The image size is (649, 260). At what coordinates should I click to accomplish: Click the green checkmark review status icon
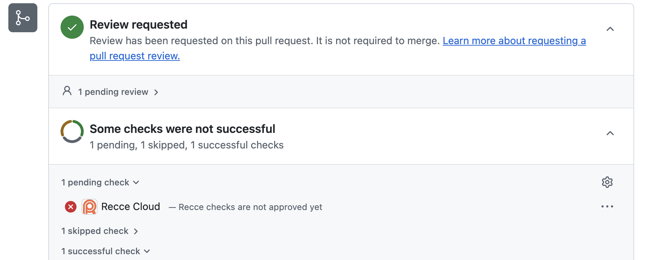pos(72,27)
